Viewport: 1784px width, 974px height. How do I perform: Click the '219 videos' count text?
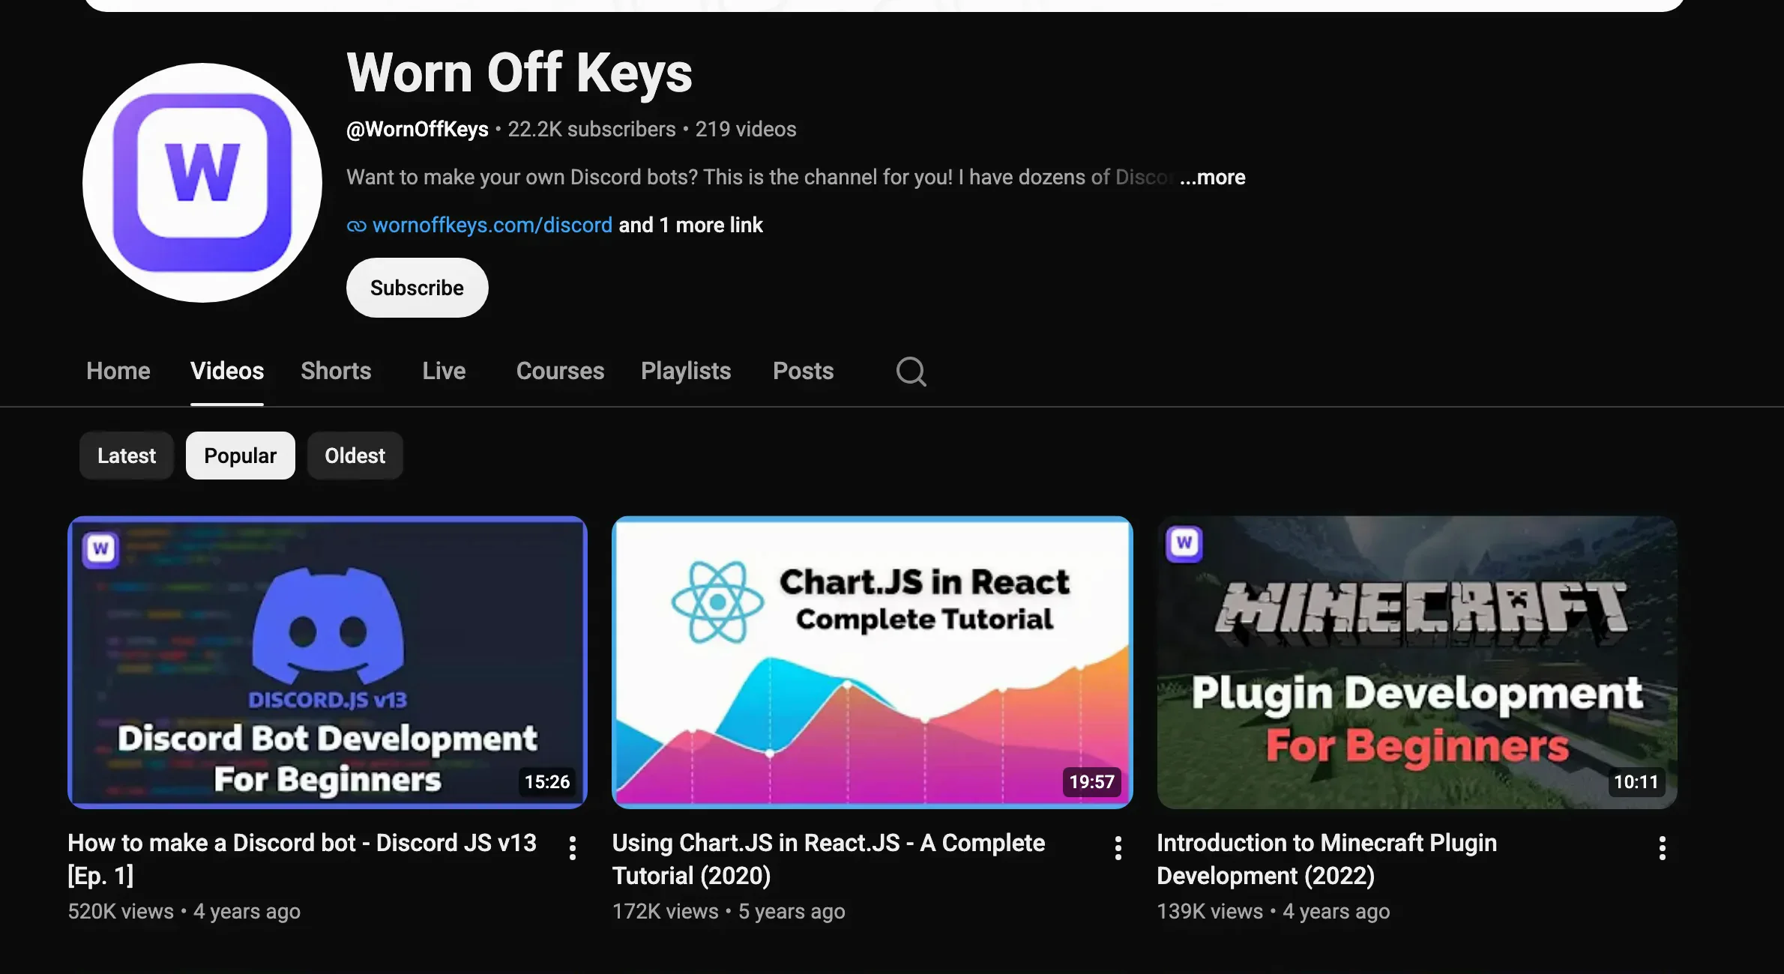click(746, 130)
